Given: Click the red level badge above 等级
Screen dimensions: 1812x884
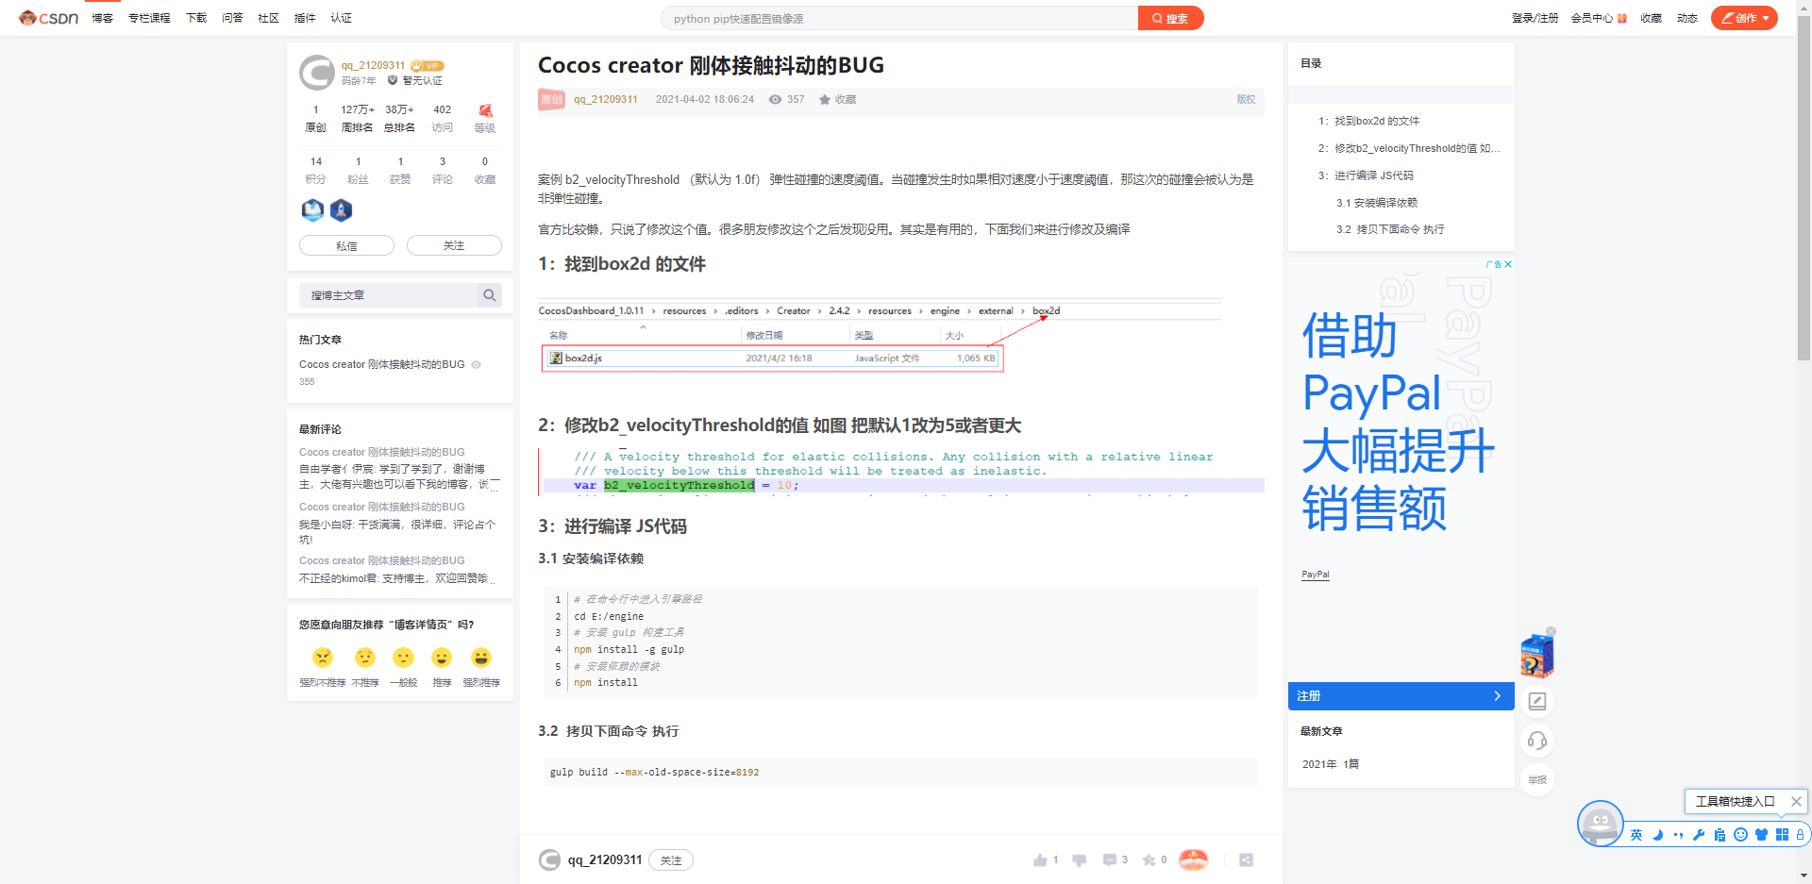Looking at the screenshot, I should [485, 110].
